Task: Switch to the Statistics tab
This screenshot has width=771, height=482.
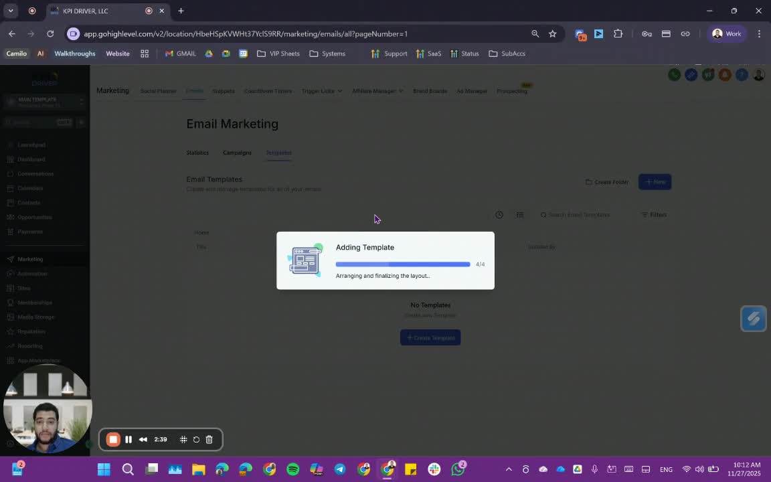Action: tap(197, 153)
